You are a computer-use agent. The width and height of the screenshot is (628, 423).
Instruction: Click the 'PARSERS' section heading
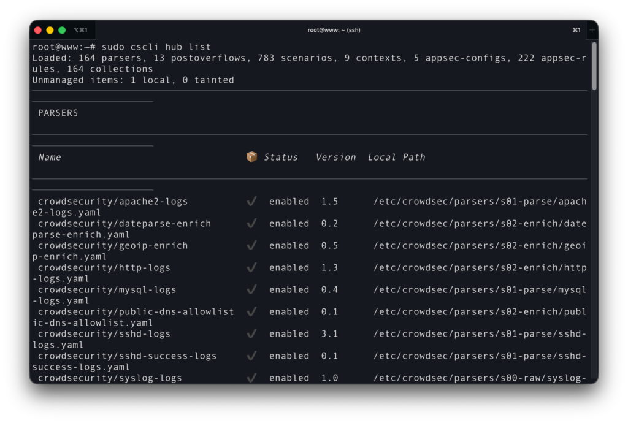coord(58,113)
